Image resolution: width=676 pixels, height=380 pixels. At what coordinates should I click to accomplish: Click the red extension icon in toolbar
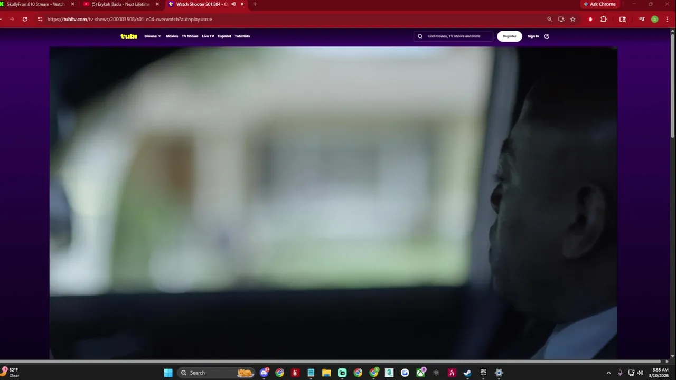click(590, 19)
